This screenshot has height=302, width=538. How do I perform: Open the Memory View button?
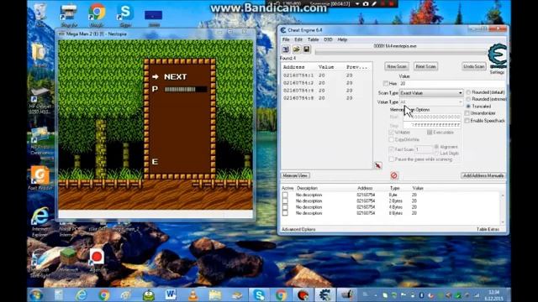coord(295,175)
